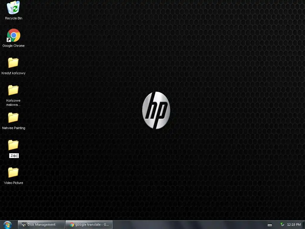Click the Recycle Bin label text
Screen dimensions: 305x229
click(14, 18)
